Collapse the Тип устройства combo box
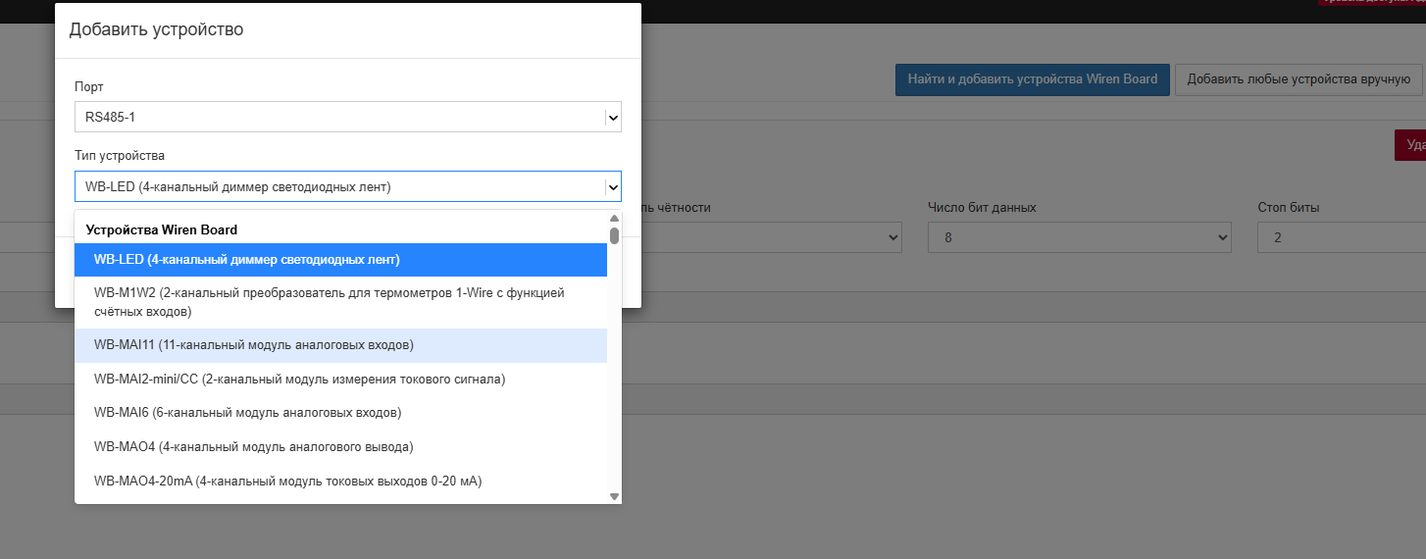The height and width of the screenshot is (559, 1426). [x=338, y=186]
